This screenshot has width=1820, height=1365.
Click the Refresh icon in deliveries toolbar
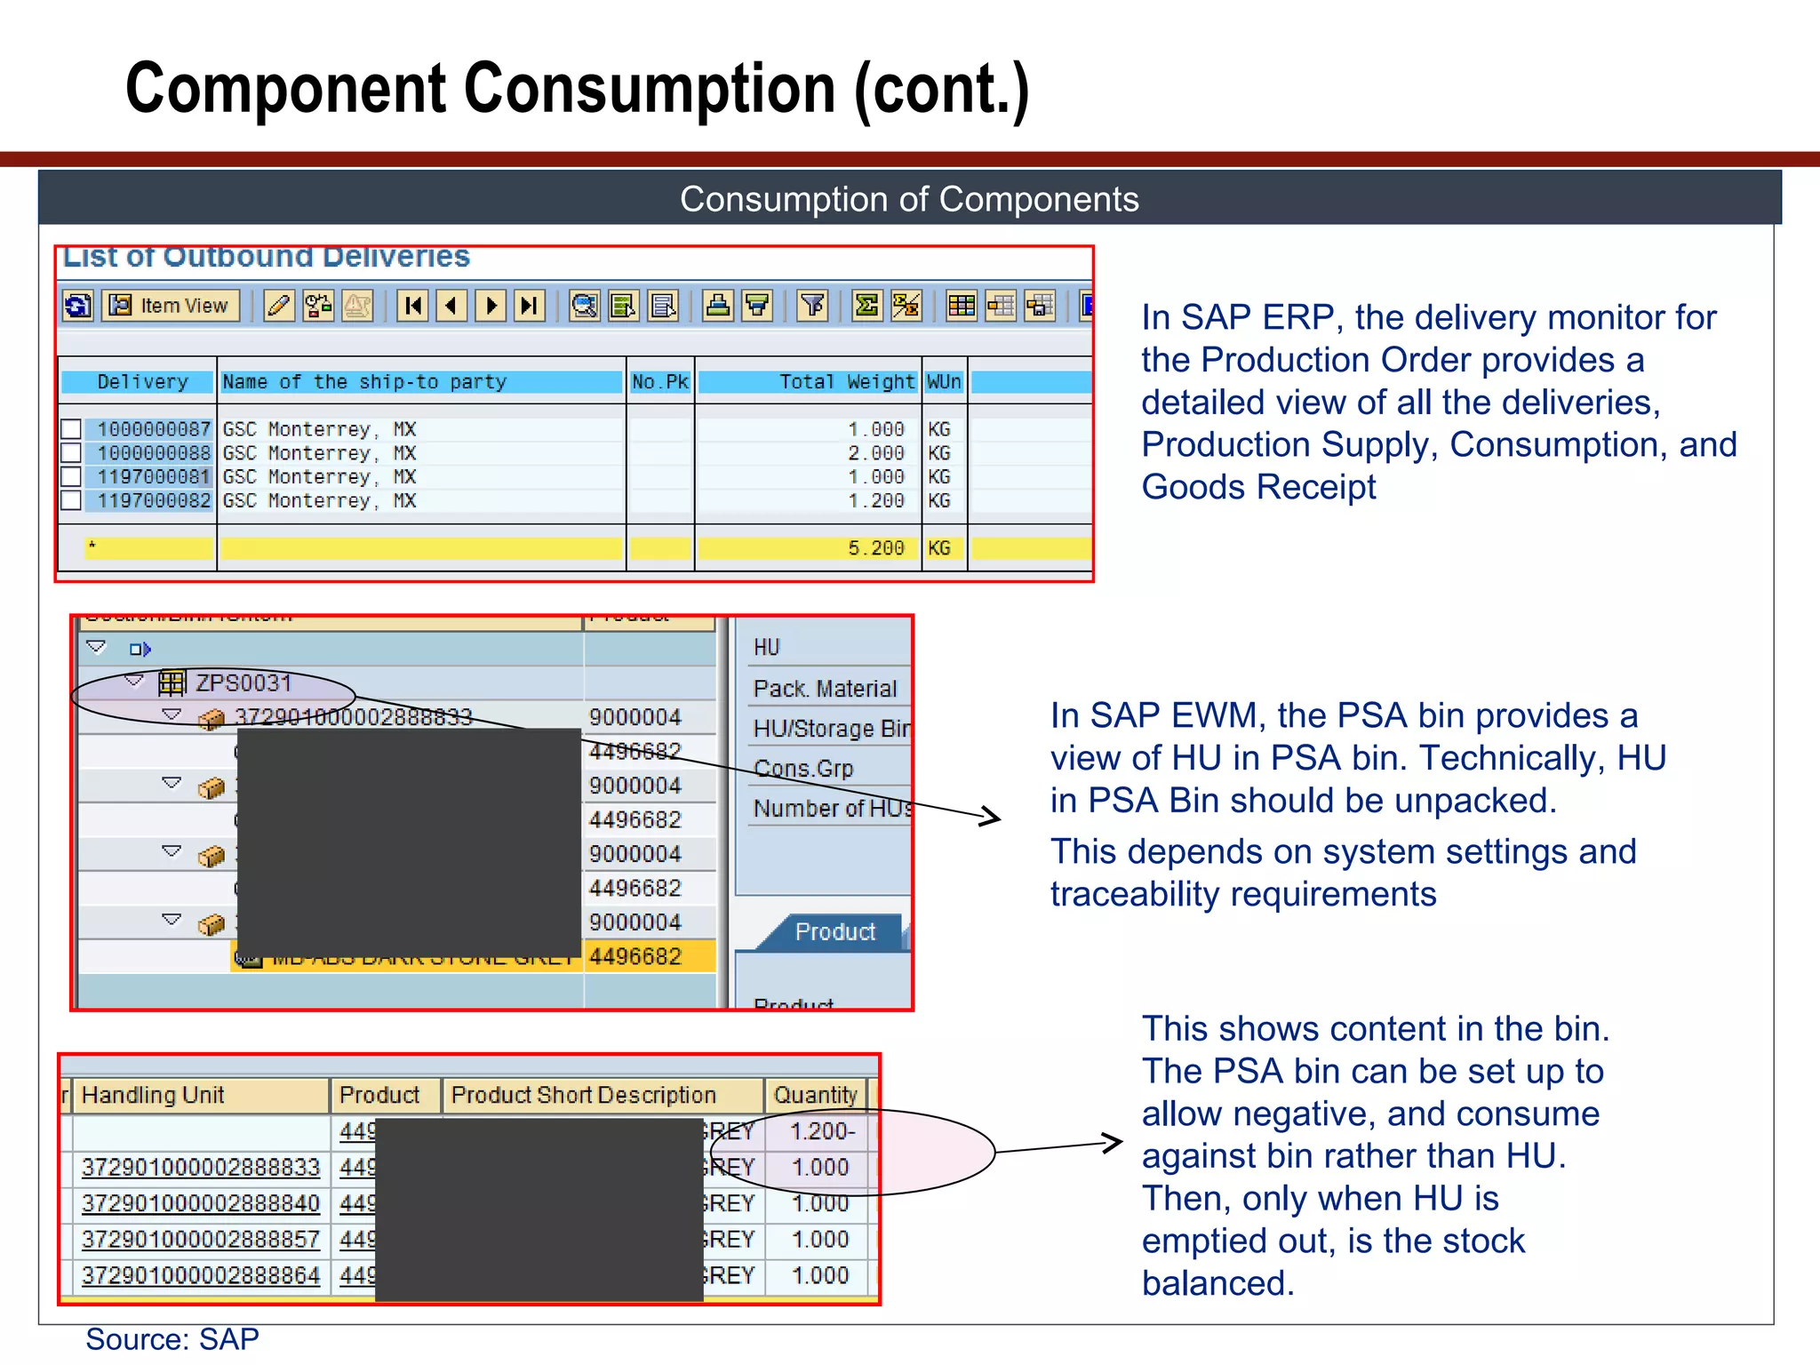(x=78, y=307)
